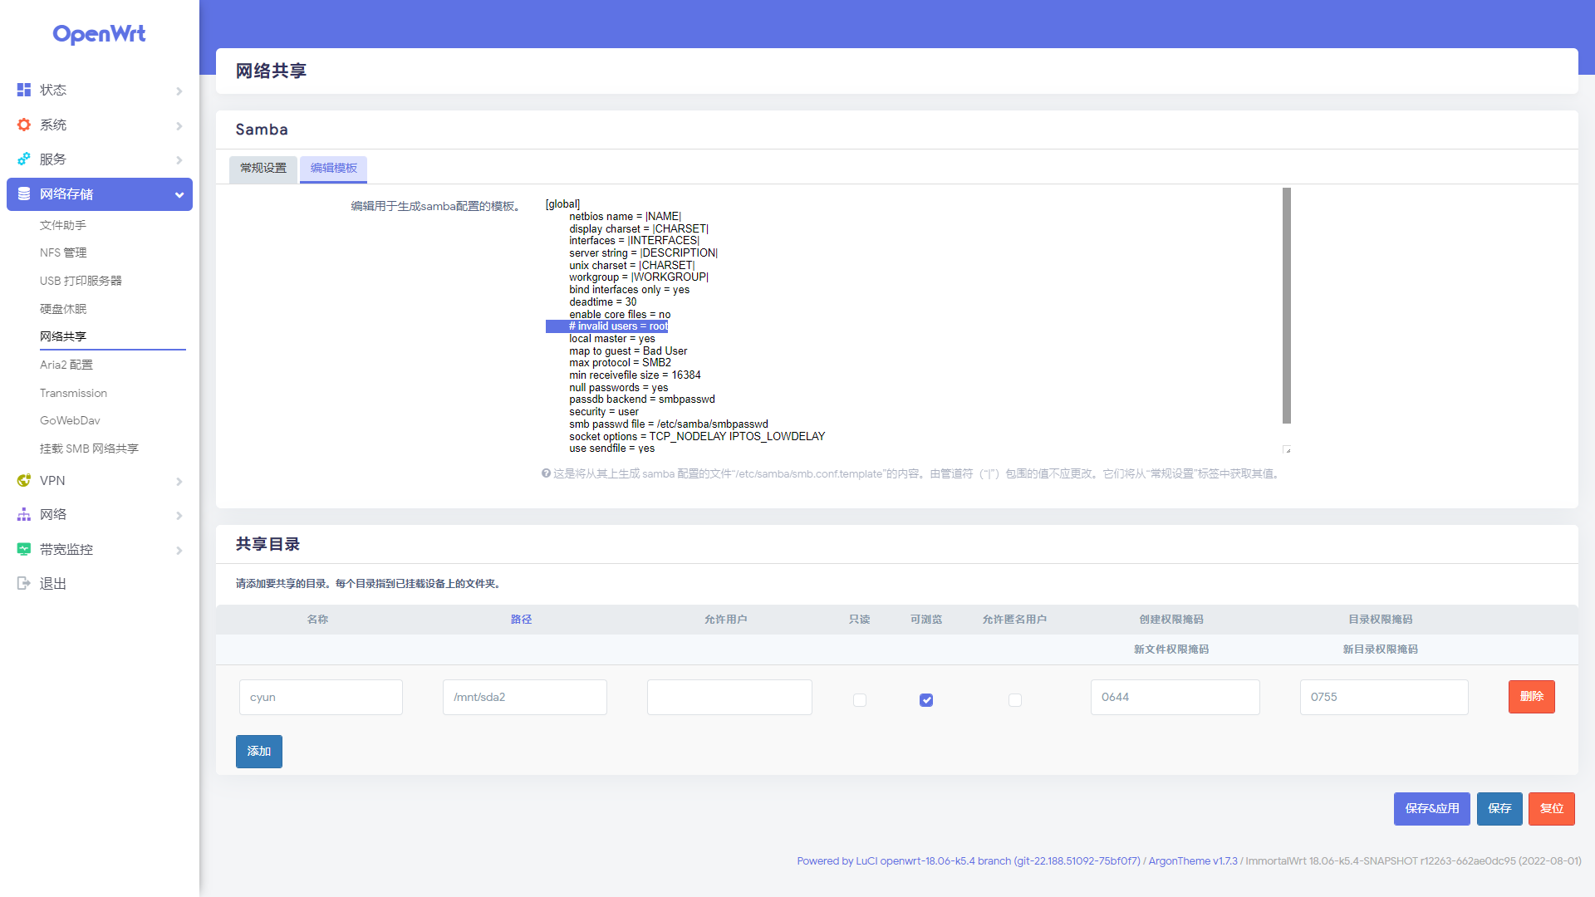
Task: Sort by the 路径 column header
Action: [x=521, y=620]
